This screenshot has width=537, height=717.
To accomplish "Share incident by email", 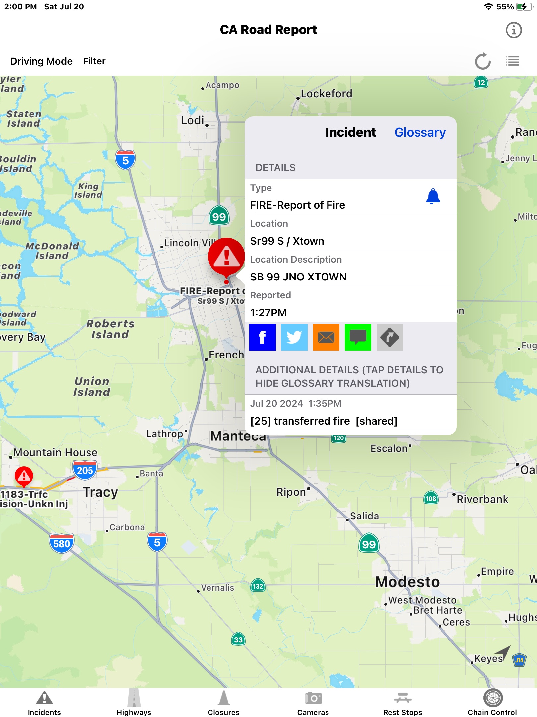I will click(x=326, y=337).
